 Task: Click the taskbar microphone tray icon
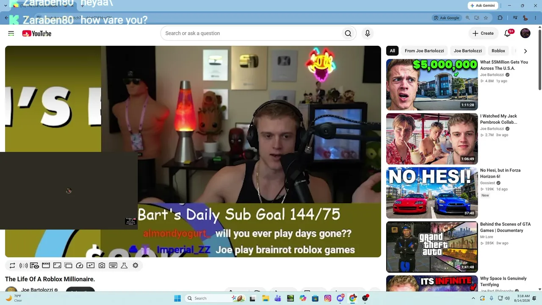491,298
